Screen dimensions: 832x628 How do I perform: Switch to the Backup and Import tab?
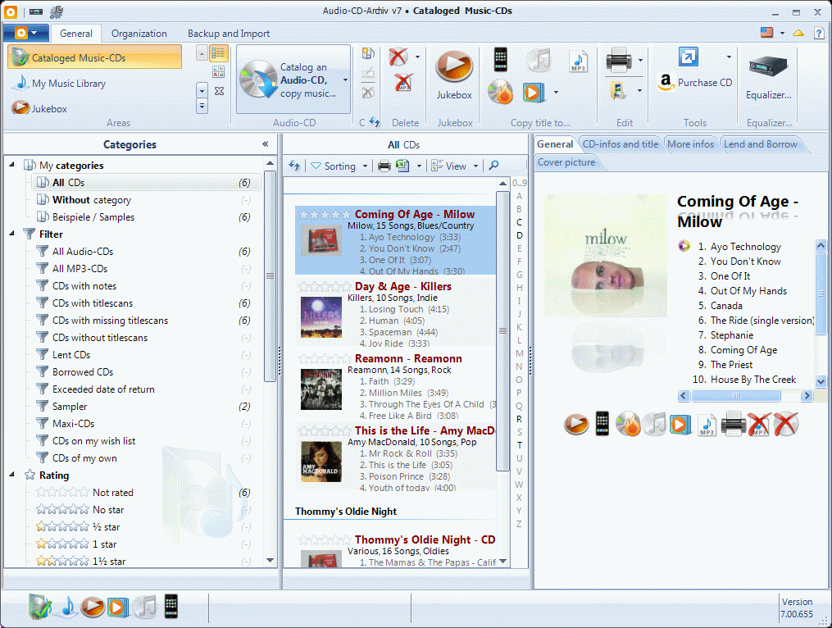point(229,34)
